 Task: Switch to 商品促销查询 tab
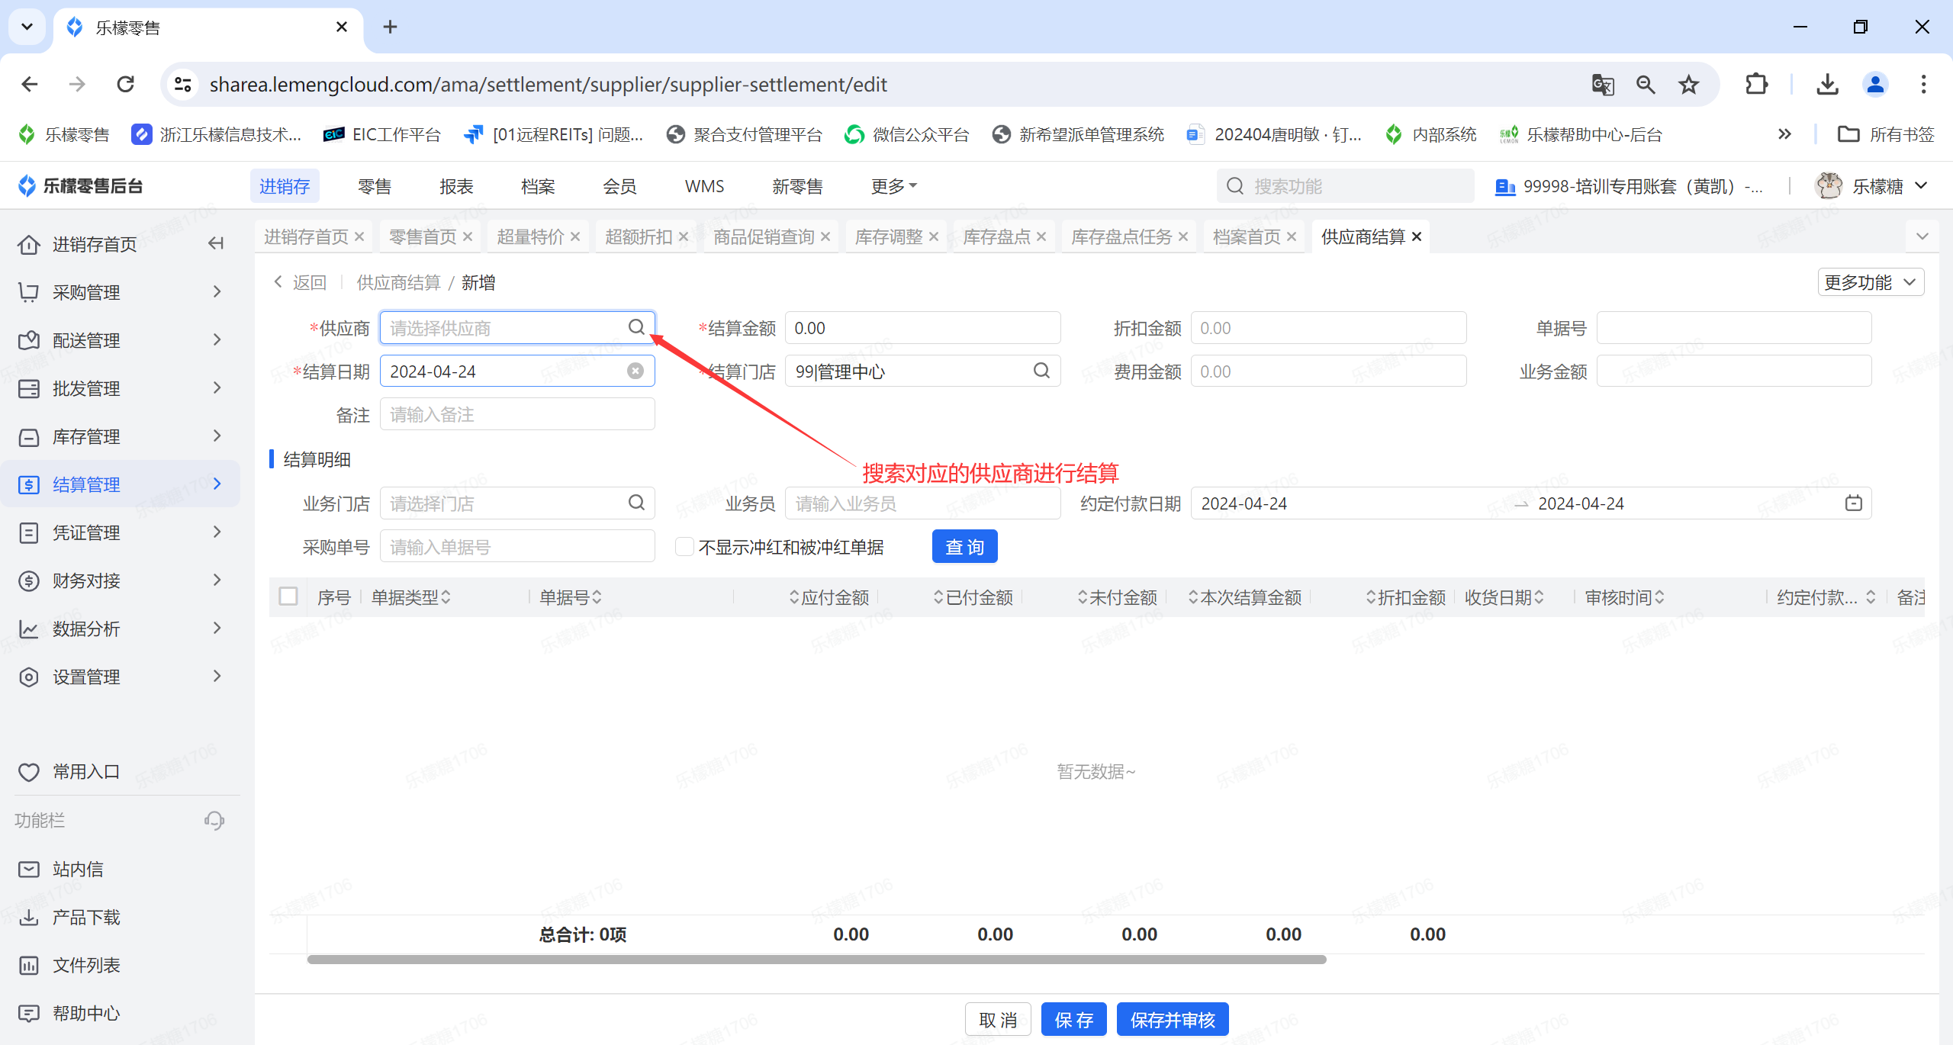(764, 236)
